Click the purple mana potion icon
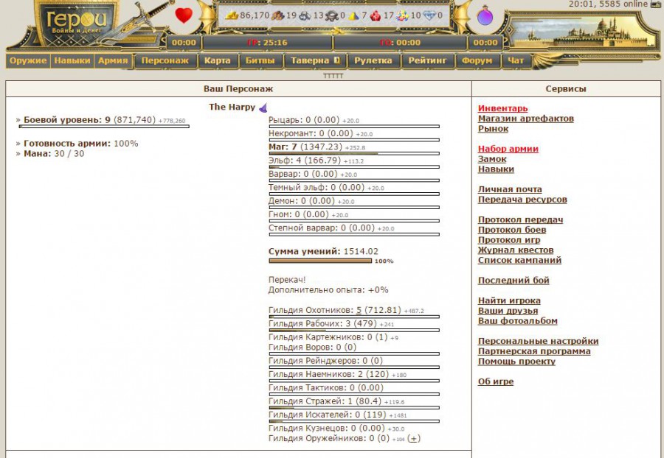Screen dimensions: 664x458 click(485, 15)
